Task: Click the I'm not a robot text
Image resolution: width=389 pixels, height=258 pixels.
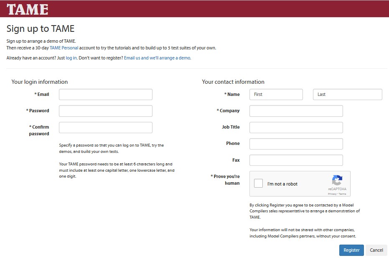Action: (282, 184)
